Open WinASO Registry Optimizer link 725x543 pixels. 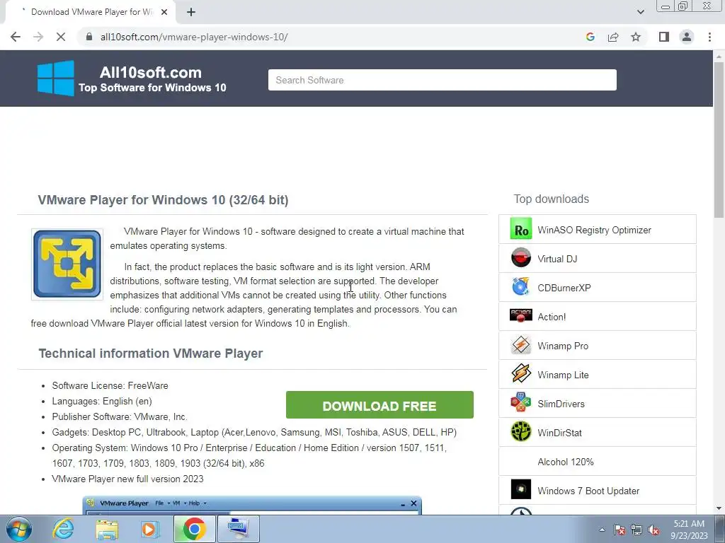pos(594,230)
